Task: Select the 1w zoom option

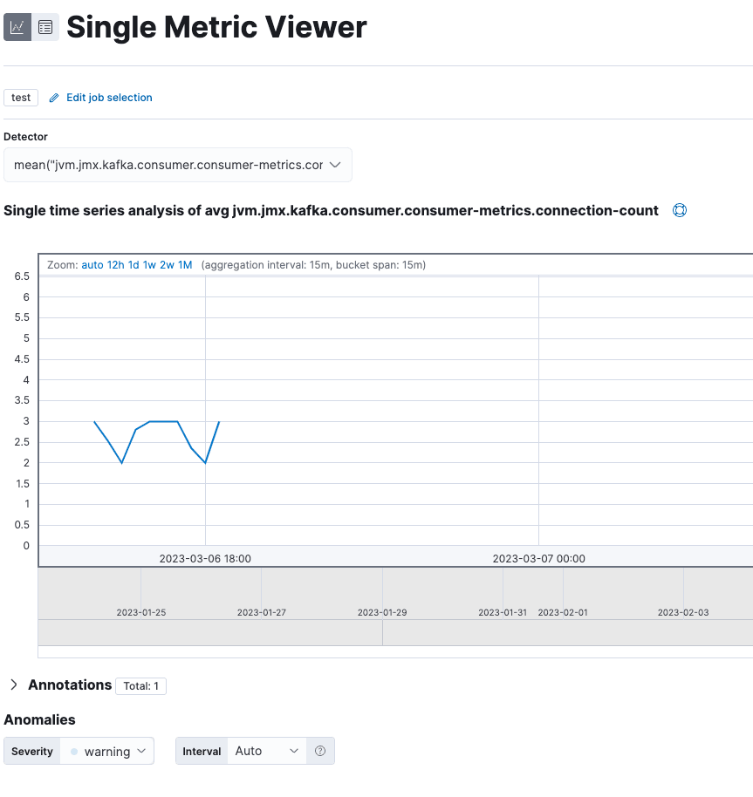Action: point(149,264)
